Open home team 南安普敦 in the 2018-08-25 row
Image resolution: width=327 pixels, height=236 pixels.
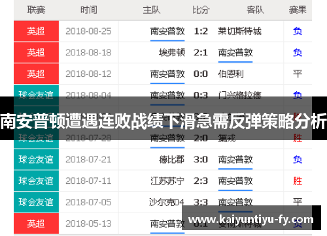(167, 31)
